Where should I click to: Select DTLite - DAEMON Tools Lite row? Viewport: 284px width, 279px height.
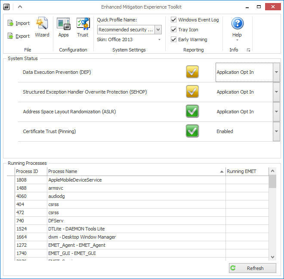[142, 229]
